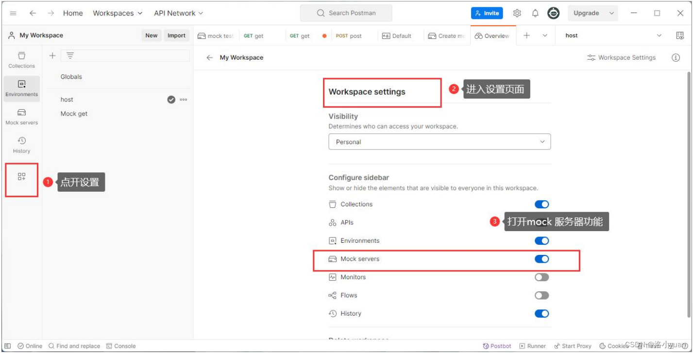Click the Import button

coord(176,35)
